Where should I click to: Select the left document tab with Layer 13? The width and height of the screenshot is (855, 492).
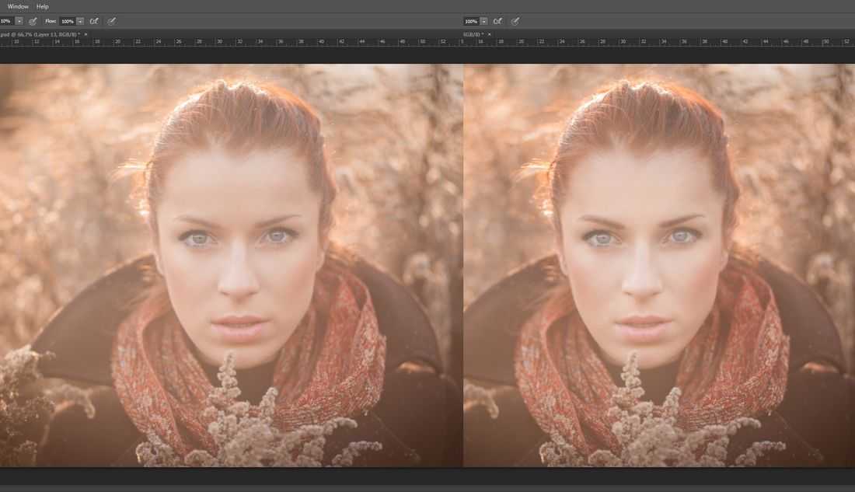(40, 34)
